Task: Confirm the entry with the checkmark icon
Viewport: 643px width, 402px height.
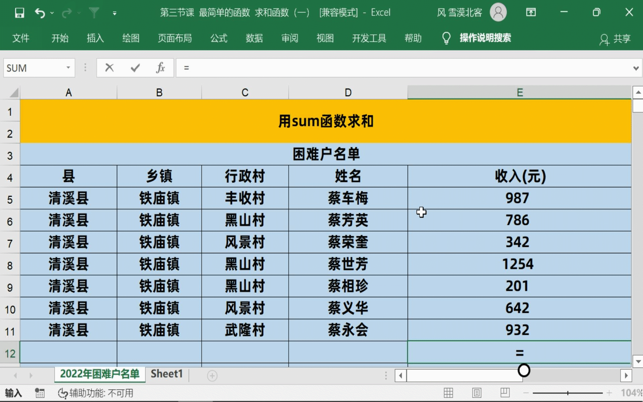Action: pyautogui.click(x=135, y=68)
